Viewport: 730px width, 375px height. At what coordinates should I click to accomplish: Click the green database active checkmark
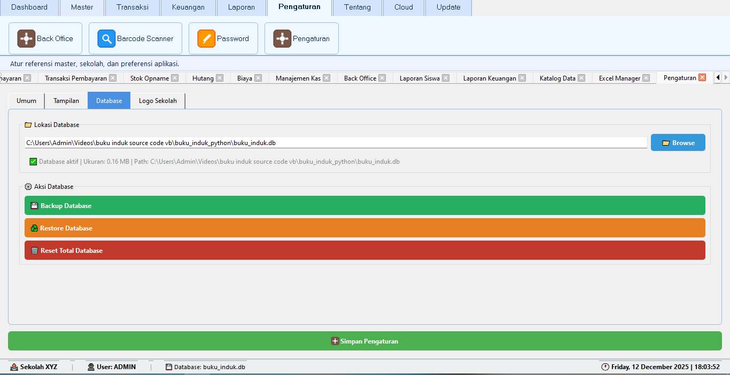point(33,162)
